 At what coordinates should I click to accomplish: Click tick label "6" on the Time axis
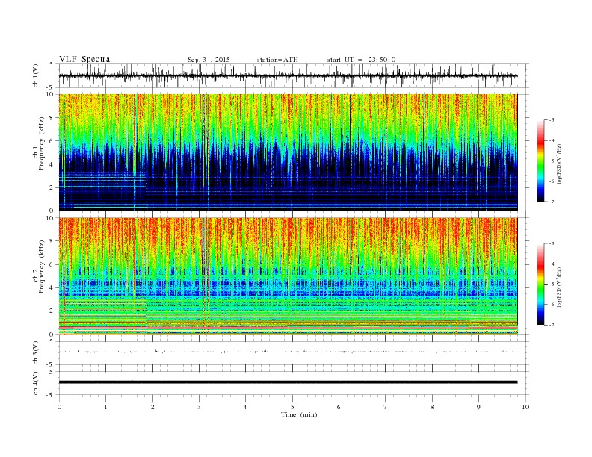(x=339, y=407)
